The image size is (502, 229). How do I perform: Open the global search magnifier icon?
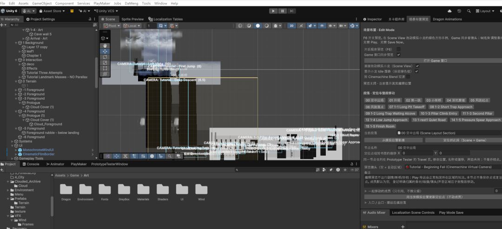[469, 11]
